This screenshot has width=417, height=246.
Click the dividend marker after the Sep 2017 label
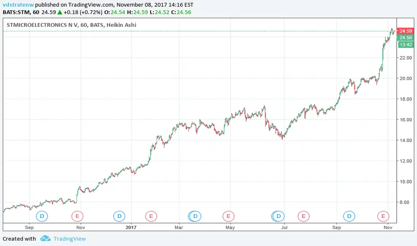click(x=349, y=216)
